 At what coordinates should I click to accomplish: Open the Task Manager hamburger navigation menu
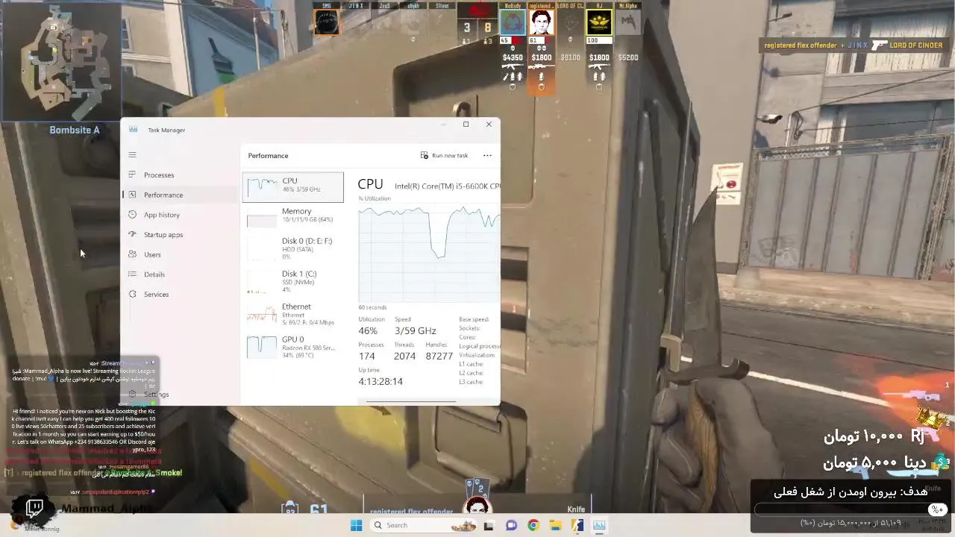(132, 155)
